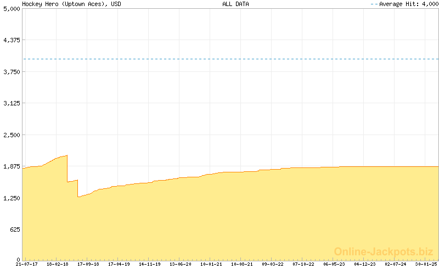Viewport: 439px width, 269px height.
Task: Select the 'ALL DATA' label at top
Action: (x=235, y=4)
